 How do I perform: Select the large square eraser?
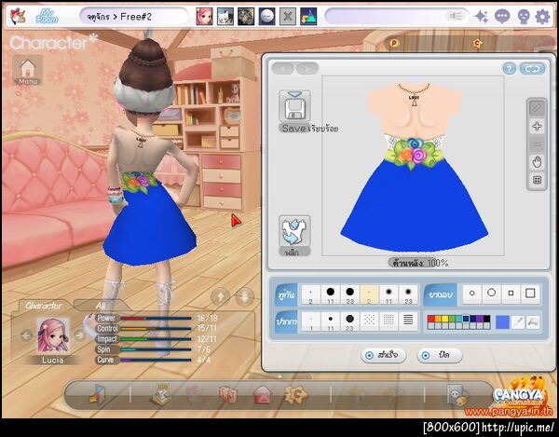pyautogui.click(x=530, y=294)
